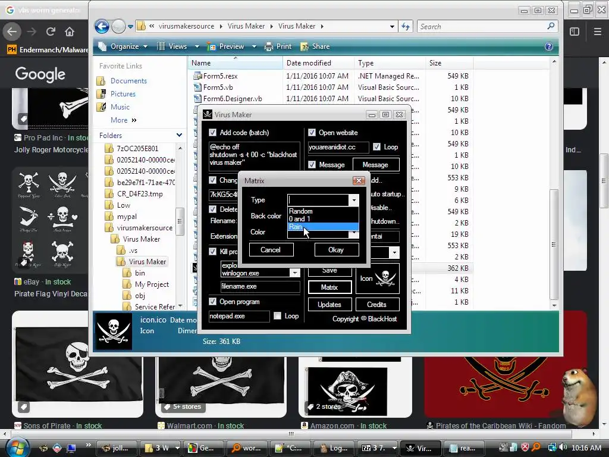Image resolution: width=609 pixels, height=457 pixels.
Task: Click the Vir... taskbar button
Action: [420, 448]
